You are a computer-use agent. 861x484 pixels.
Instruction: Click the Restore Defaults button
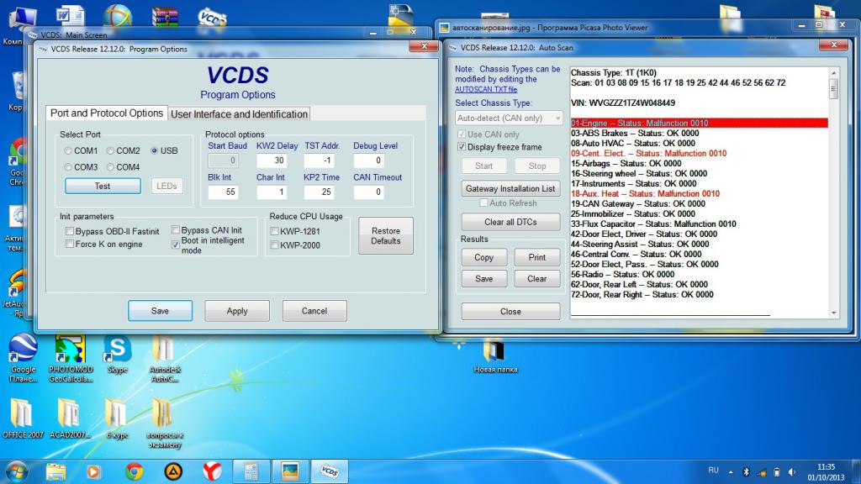pos(385,236)
